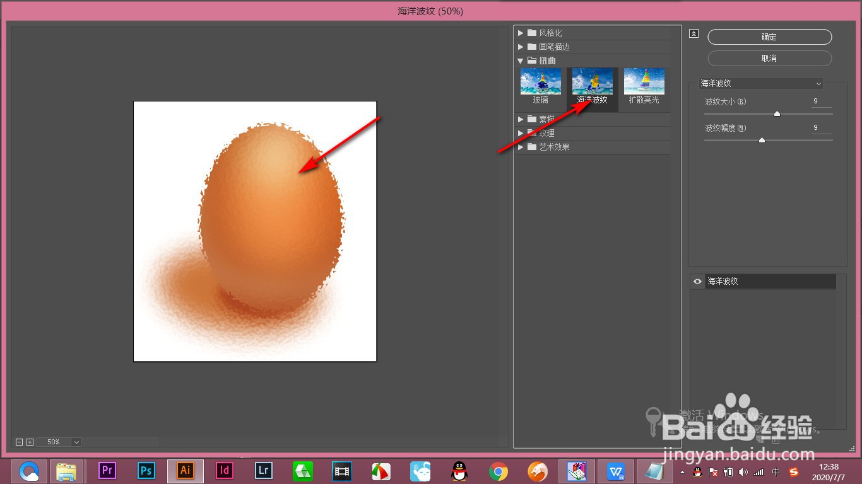Click the 波纹大小 slider handle
Screen dimensions: 862x484
(x=777, y=114)
